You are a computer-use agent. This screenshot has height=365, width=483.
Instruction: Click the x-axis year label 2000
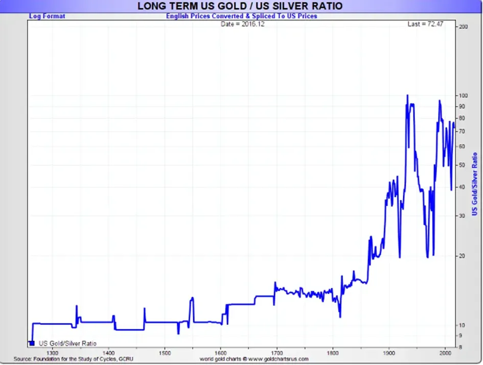[x=445, y=353]
